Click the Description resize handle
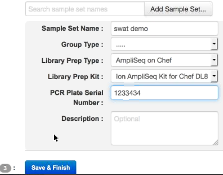This screenshot has width=223, height=175. 216,143
